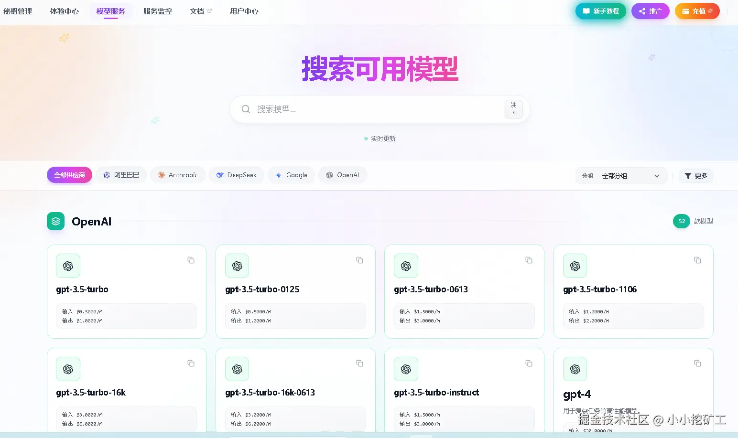The image size is (738, 438).
Task: Filter models by Anthropic supplier
Action: pos(178,175)
